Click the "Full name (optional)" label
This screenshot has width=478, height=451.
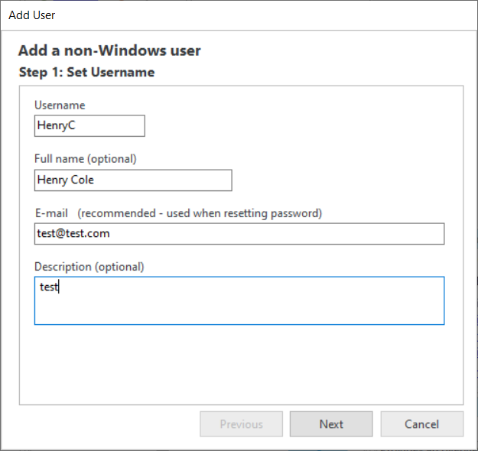click(86, 159)
